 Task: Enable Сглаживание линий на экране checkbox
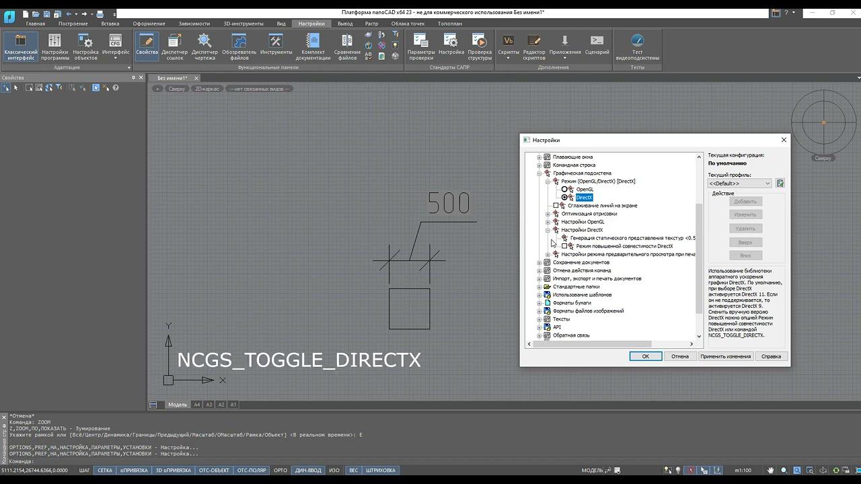(556, 206)
